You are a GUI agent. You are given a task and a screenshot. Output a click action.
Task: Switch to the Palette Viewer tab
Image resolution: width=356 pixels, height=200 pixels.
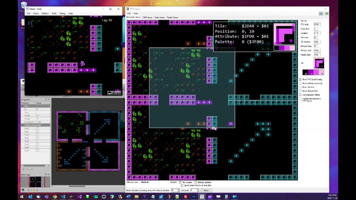pos(172,17)
